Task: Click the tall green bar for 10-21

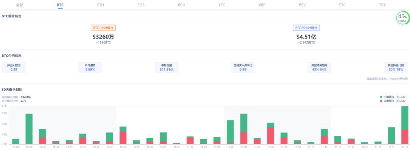Action: click(29, 129)
